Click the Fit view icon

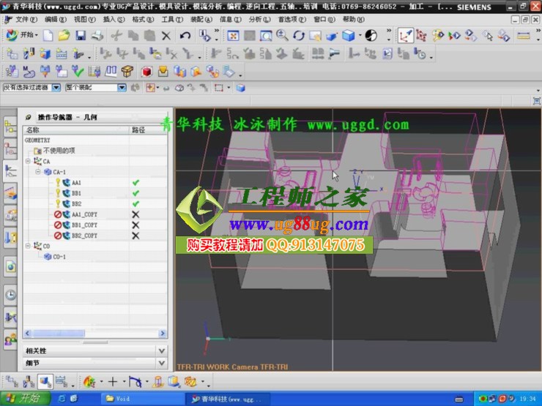pos(233,35)
